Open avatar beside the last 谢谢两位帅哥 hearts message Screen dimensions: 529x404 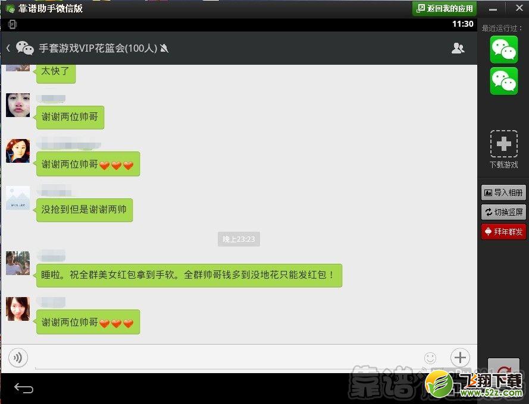[18, 309]
